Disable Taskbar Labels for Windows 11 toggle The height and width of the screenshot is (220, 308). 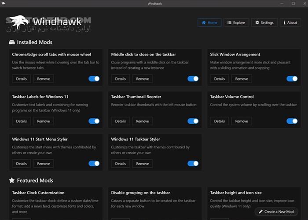click(x=94, y=121)
